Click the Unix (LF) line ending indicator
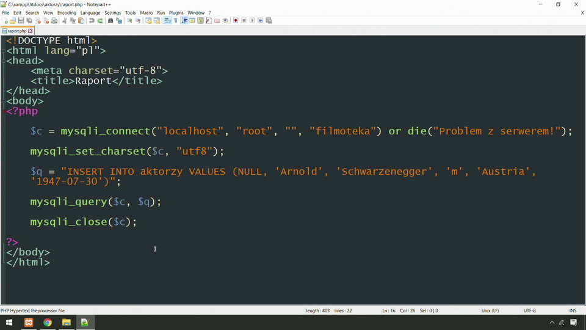The image size is (586, 330). (x=490, y=310)
